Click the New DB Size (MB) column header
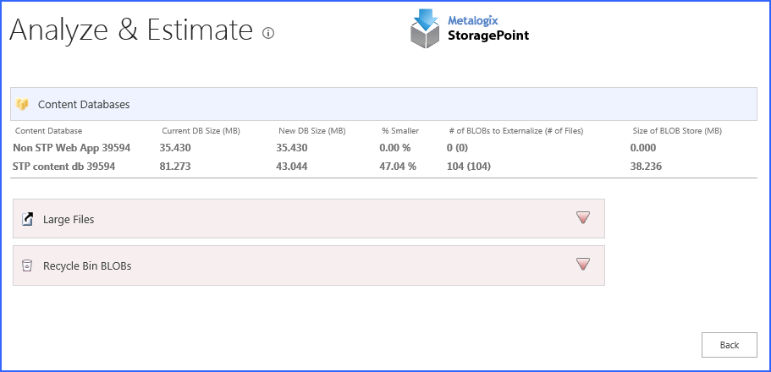 pyautogui.click(x=311, y=131)
